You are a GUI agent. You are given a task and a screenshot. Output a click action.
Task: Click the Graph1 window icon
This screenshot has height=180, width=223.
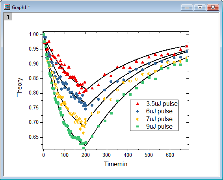click(7, 7)
